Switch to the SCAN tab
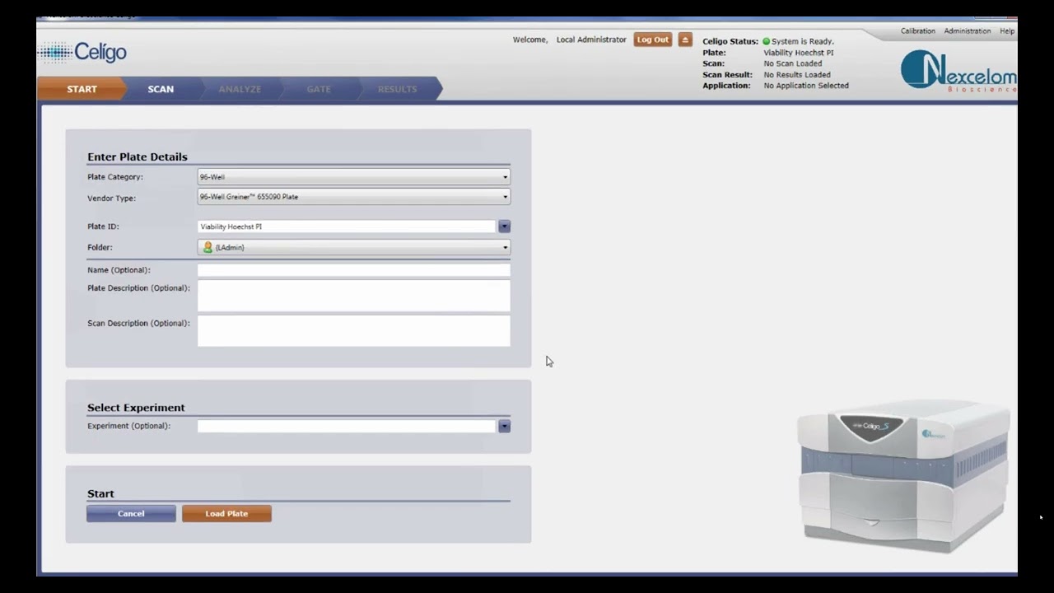The image size is (1054, 593). tap(161, 89)
